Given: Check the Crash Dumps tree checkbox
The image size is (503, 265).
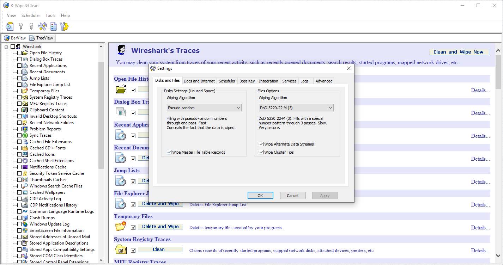Looking at the screenshot, I should click(x=19, y=218).
